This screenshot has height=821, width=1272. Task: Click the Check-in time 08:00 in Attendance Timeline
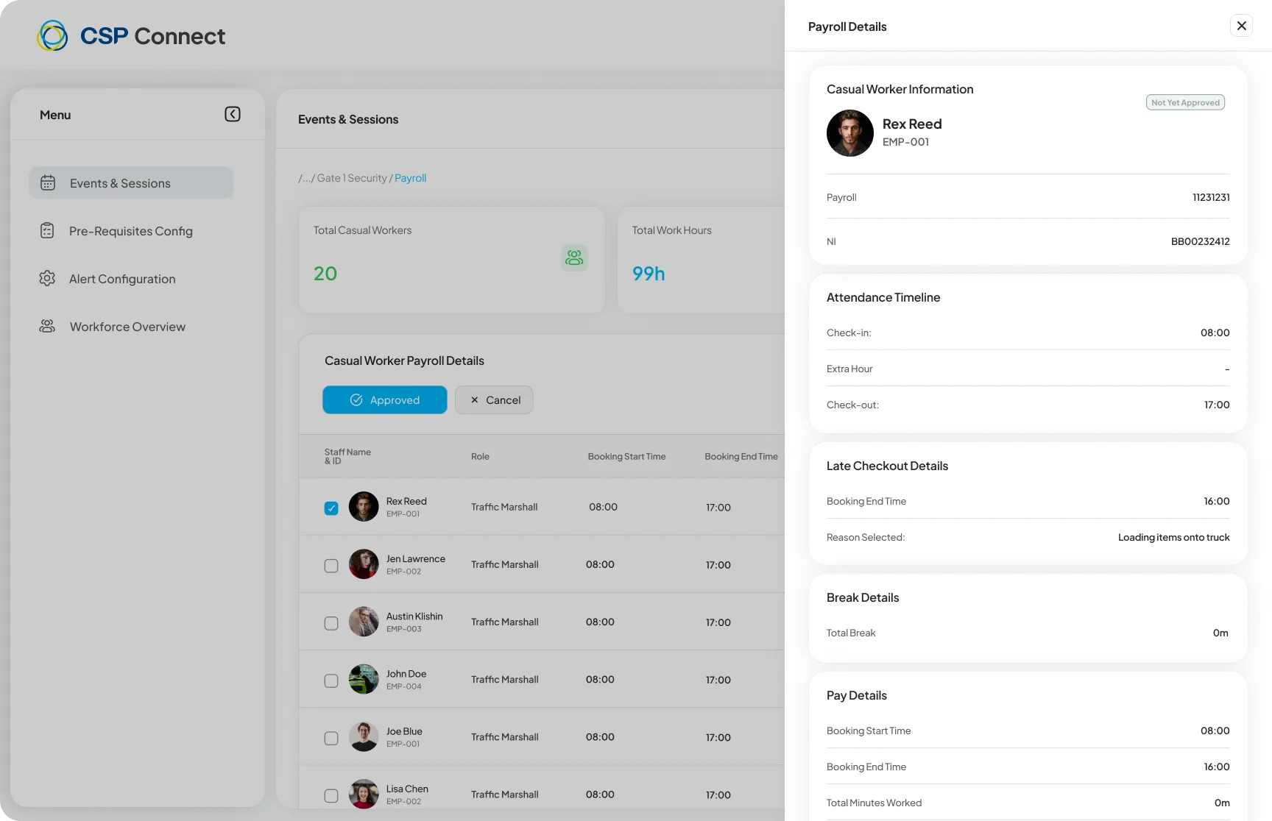tap(1215, 333)
